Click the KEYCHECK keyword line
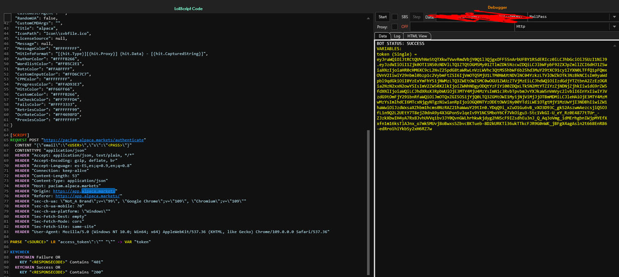The image size is (619, 277). (x=20, y=252)
